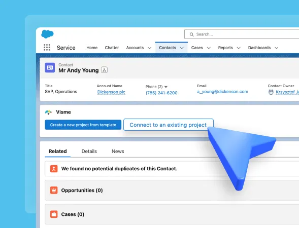Click the contact owner avatar icon
This screenshot has height=228, width=299.
(x=271, y=92)
